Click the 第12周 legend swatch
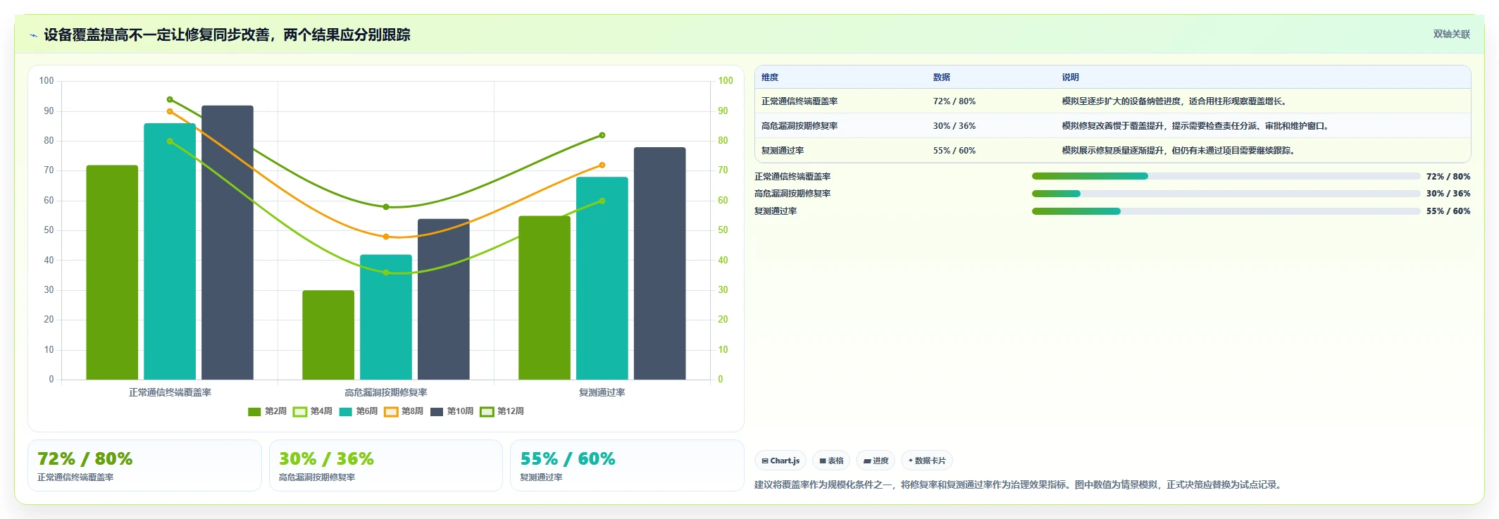The height and width of the screenshot is (519, 1499). coord(487,412)
